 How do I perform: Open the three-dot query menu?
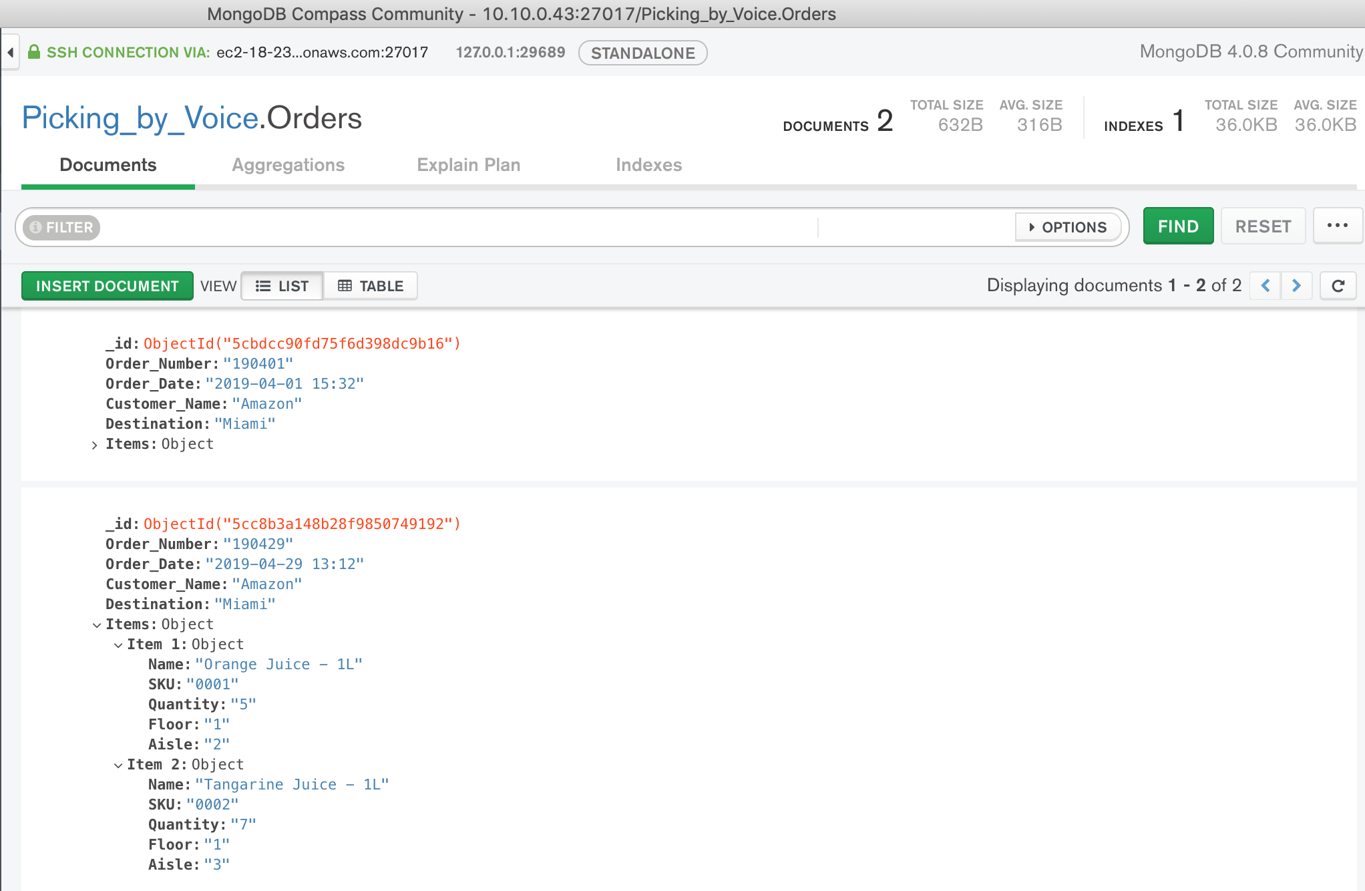[x=1337, y=226]
